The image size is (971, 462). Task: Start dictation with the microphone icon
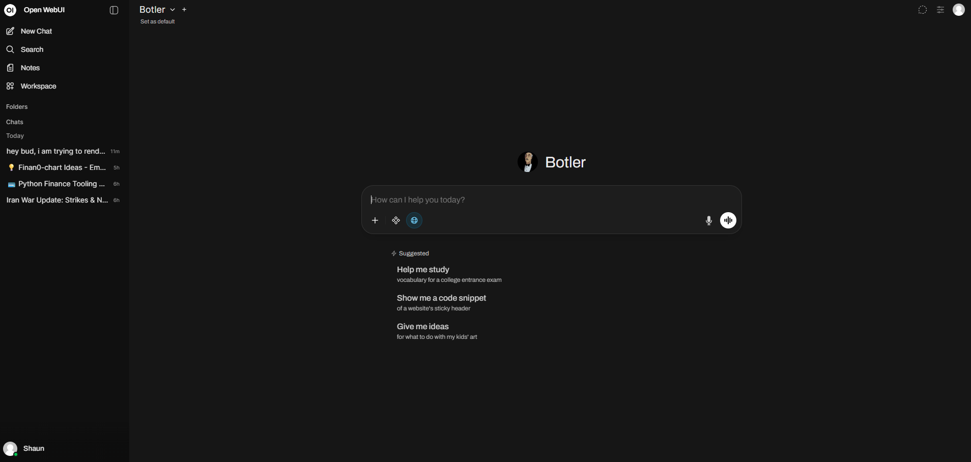coord(708,220)
